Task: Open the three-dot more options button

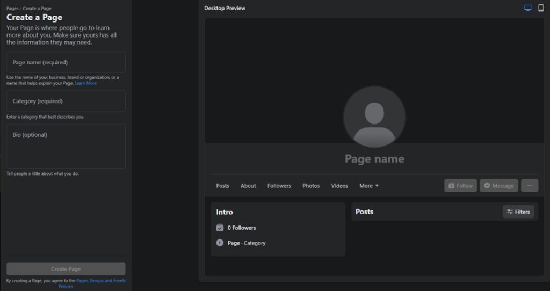Action: click(530, 186)
